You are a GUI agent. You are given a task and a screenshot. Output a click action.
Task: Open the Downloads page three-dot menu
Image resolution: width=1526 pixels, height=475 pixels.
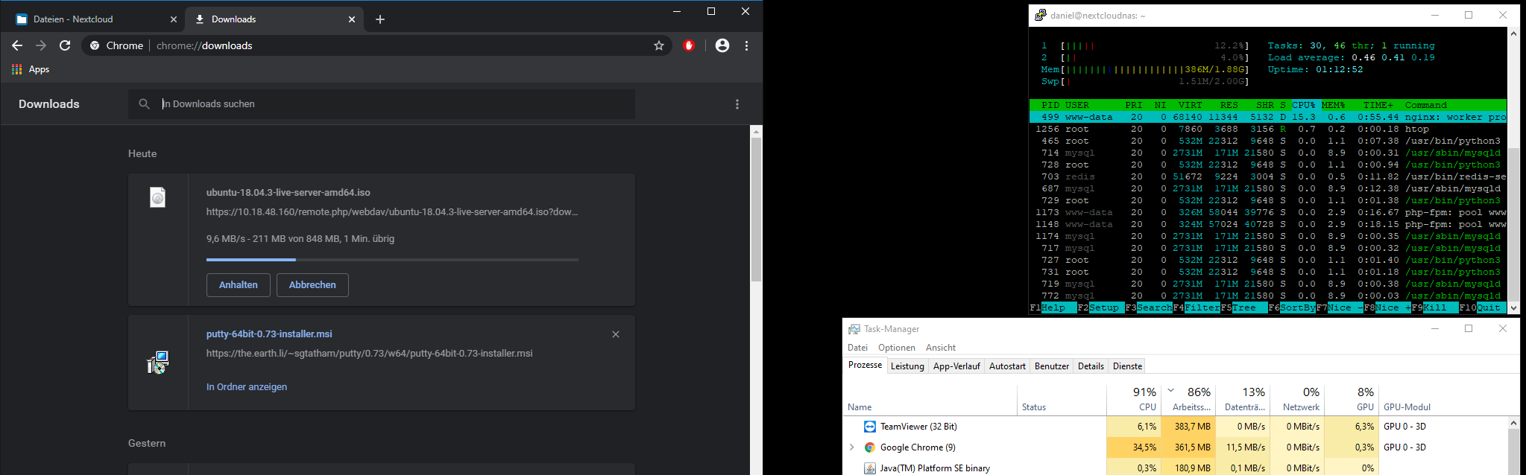737,104
